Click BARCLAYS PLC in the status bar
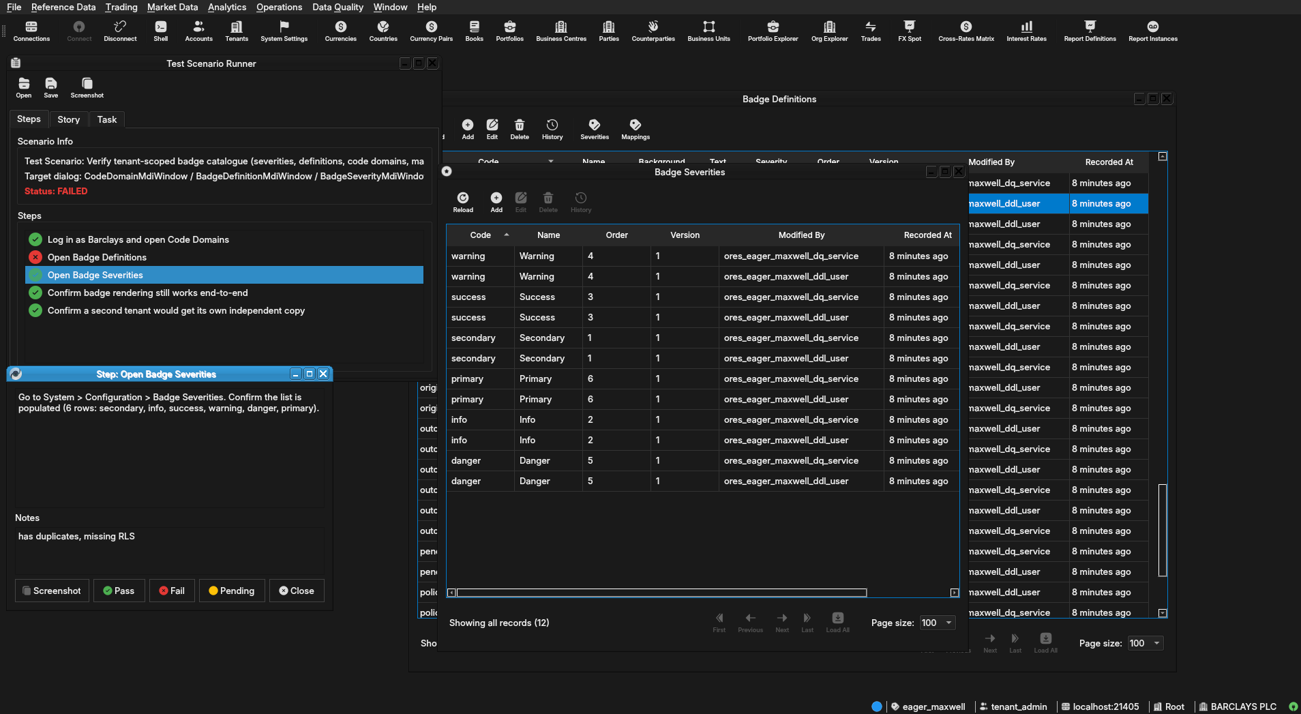This screenshot has width=1301, height=714. [x=1238, y=706]
